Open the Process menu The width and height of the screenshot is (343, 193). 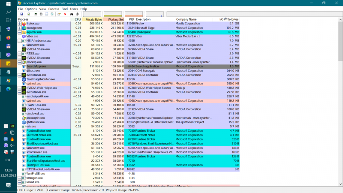(x=54, y=9)
